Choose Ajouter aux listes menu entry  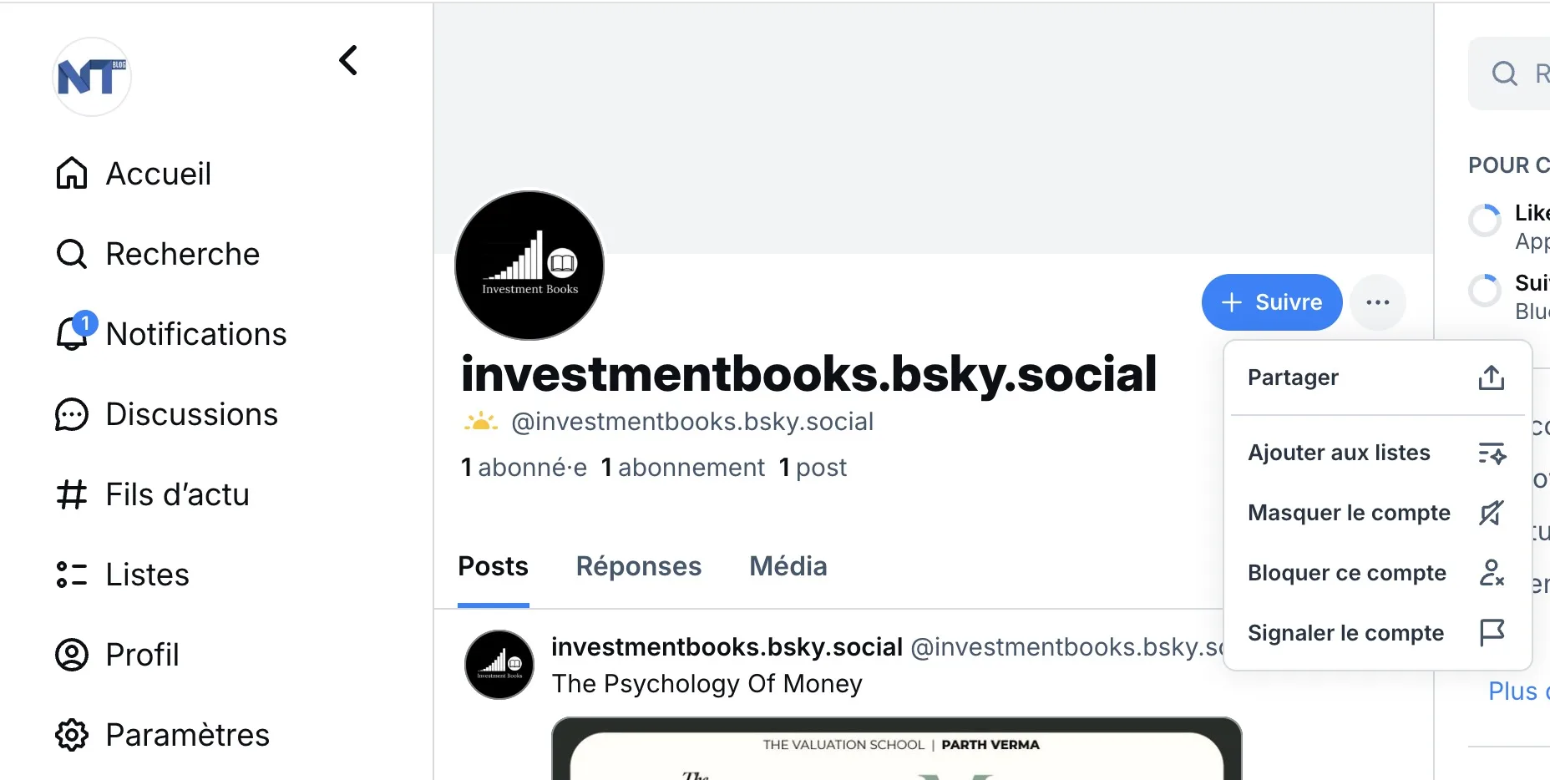click(1377, 453)
